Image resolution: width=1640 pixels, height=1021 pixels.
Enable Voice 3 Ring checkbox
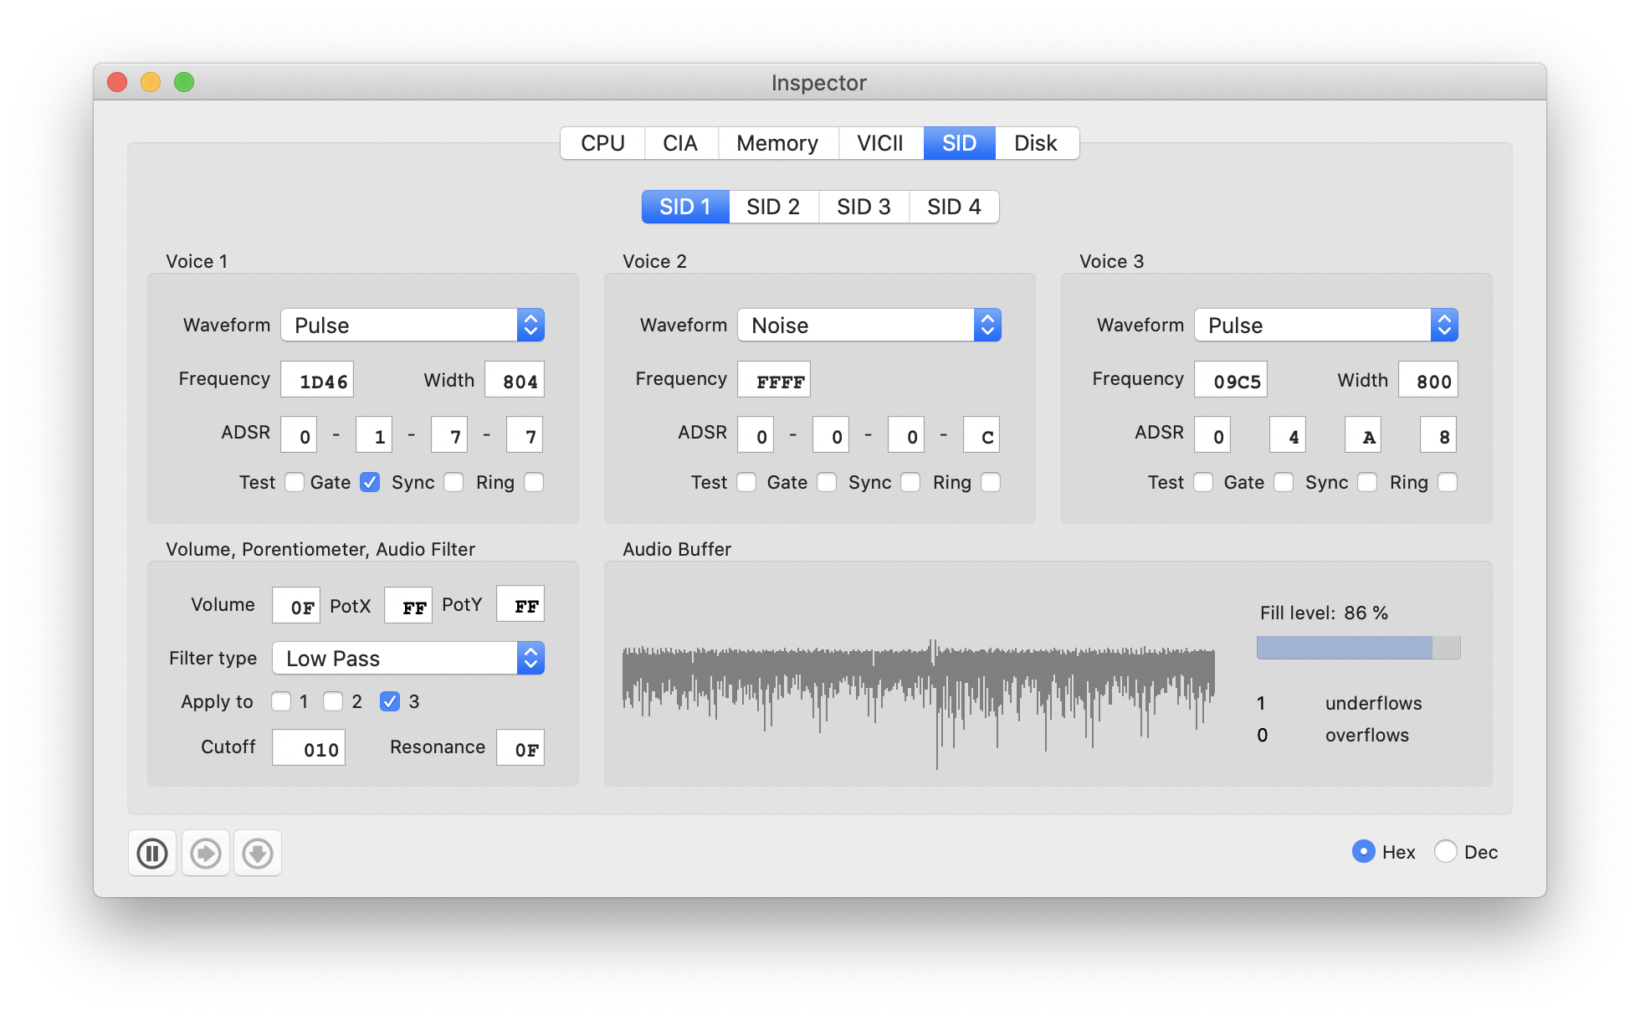pyautogui.click(x=1448, y=482)
